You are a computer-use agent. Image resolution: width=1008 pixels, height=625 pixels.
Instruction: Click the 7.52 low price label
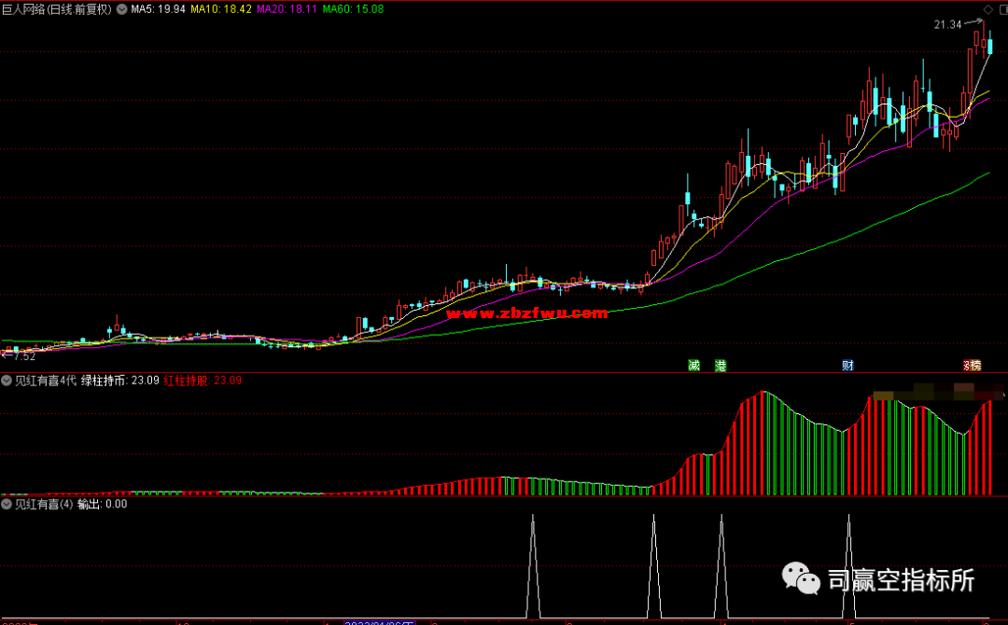pyautogui.click(x=24, y=356)
